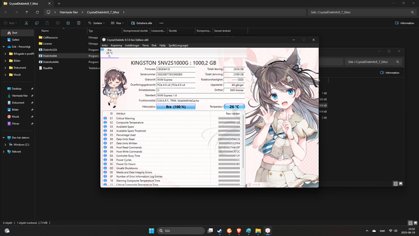Click the Standard NVM Express 1.4 field

click(200, 95)
